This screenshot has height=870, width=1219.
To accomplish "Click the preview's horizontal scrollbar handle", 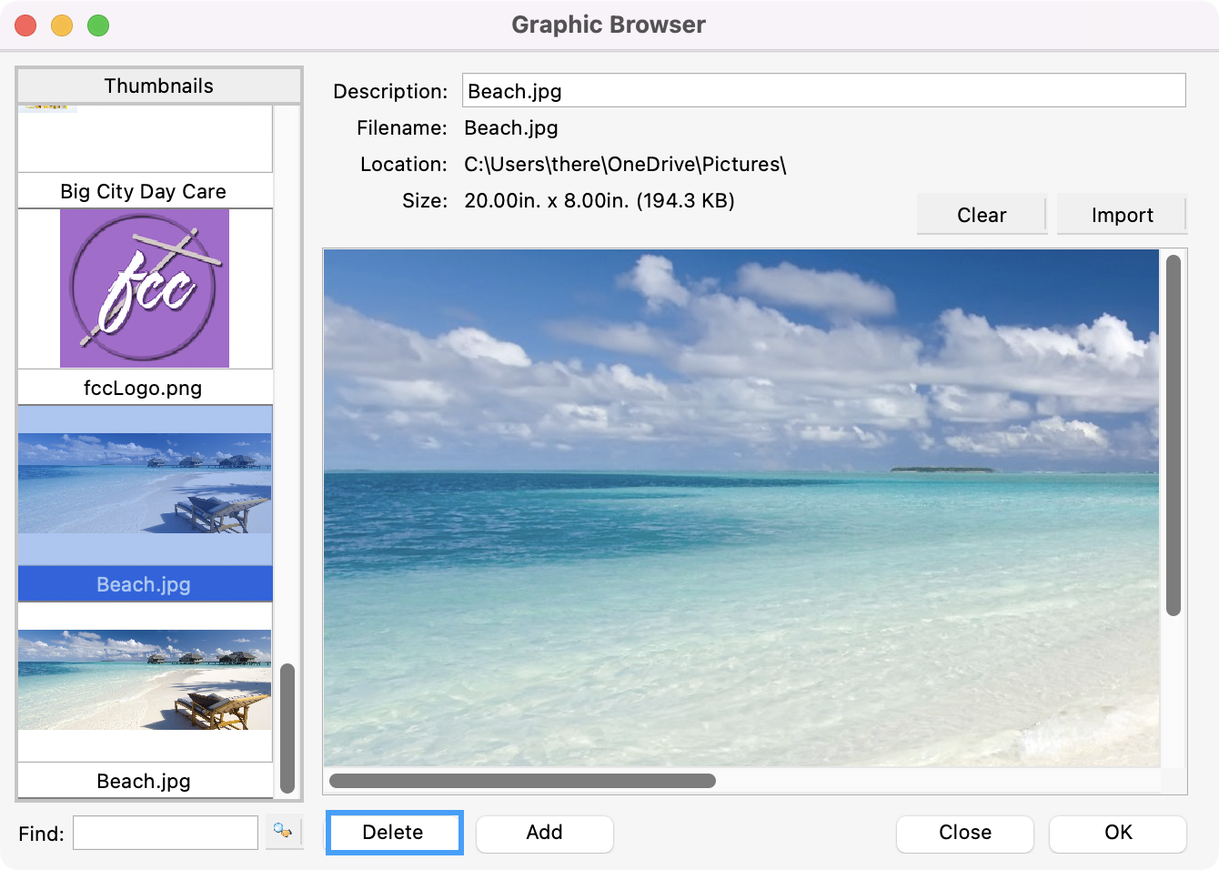I will (522, 781).
